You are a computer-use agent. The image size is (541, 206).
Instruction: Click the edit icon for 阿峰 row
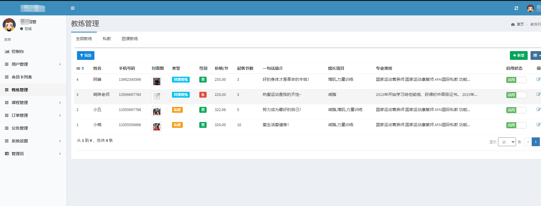click(x=538, y=79)
